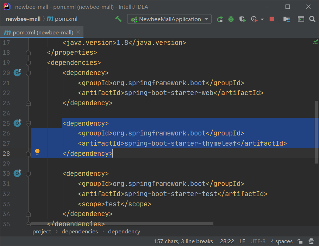Click the inspector hat icon in status bar
This screenshot has height=246, width=319.
pyautogui.click(x=311, y=241)
